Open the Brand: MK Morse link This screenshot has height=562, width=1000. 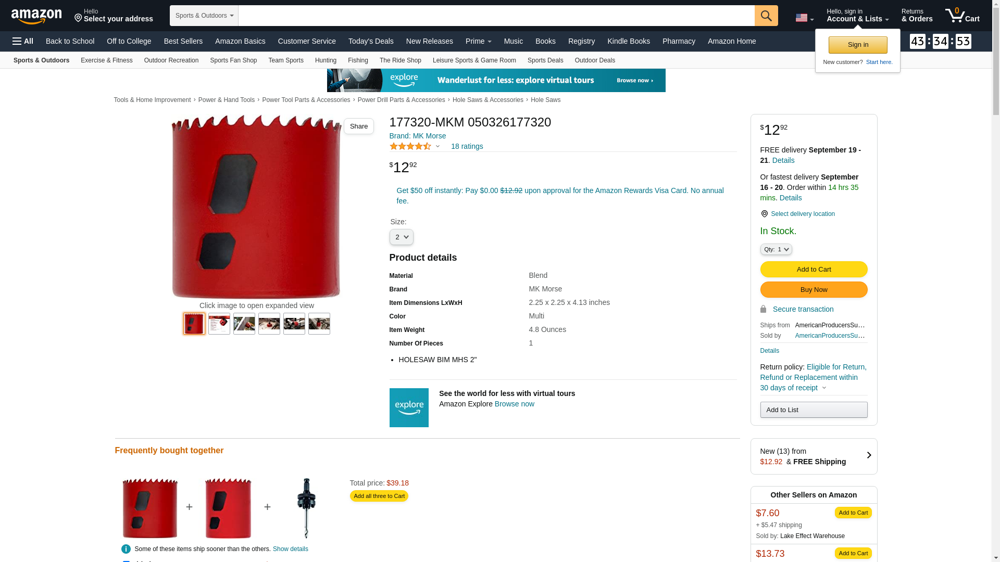(x=418, y=136)
